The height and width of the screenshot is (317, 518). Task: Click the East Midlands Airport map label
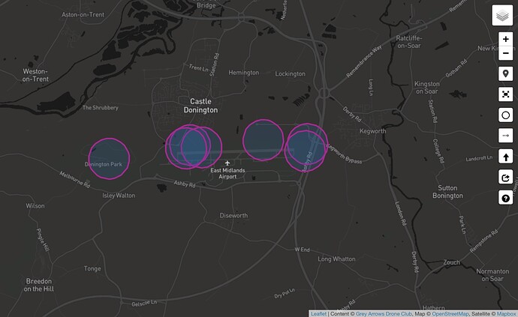pos(228,173)
